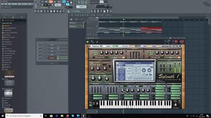211x118 pixels.
Task: Select Part B in Sylenth1
Action: pyautogui.click(x=138, y=46)
